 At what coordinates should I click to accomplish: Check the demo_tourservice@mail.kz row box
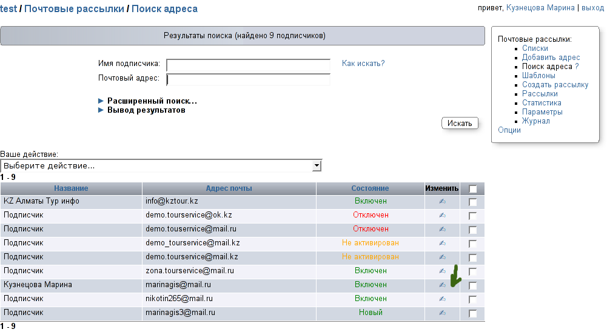coord(472,244)
